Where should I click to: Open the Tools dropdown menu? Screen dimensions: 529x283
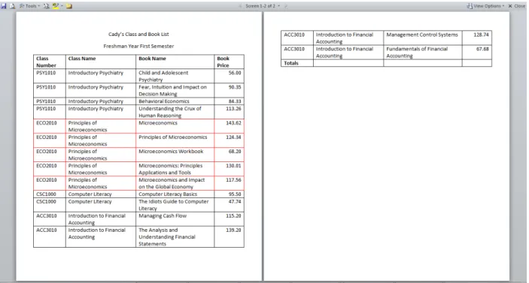point(29,6)
